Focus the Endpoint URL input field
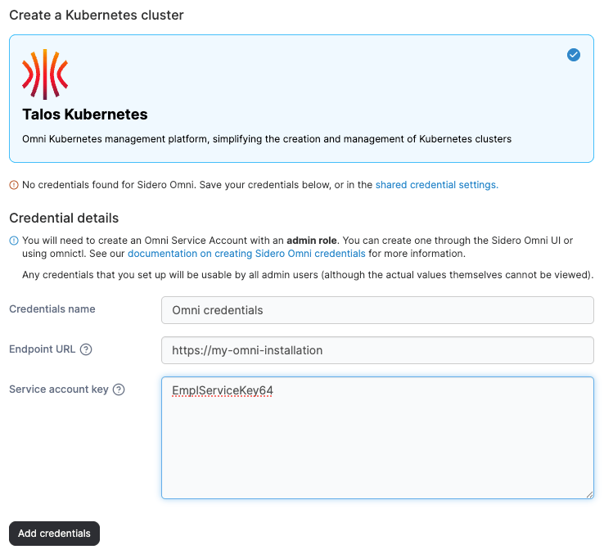This screenshot has height=554, width=604. pos(377,350)
